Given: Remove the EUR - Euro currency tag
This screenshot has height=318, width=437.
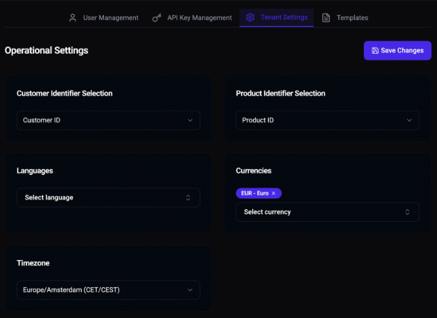Looking at the screenshot, I should click(273, 194).
